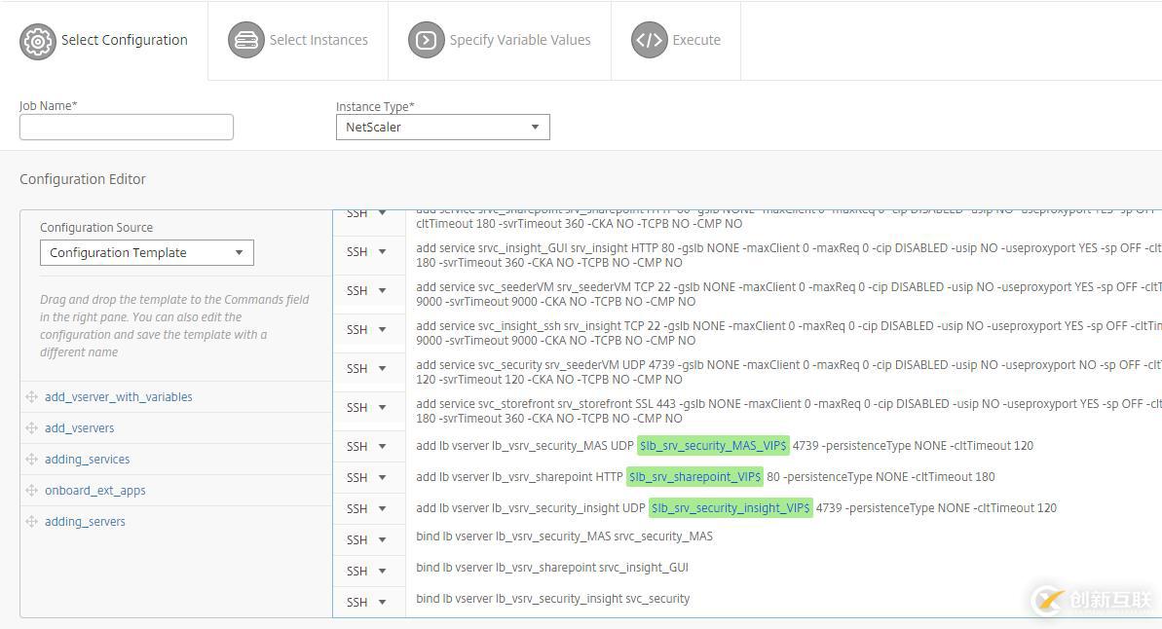Click the add service svc_storefront command text
Screen dimensions: 1162x629
[789, 411]
